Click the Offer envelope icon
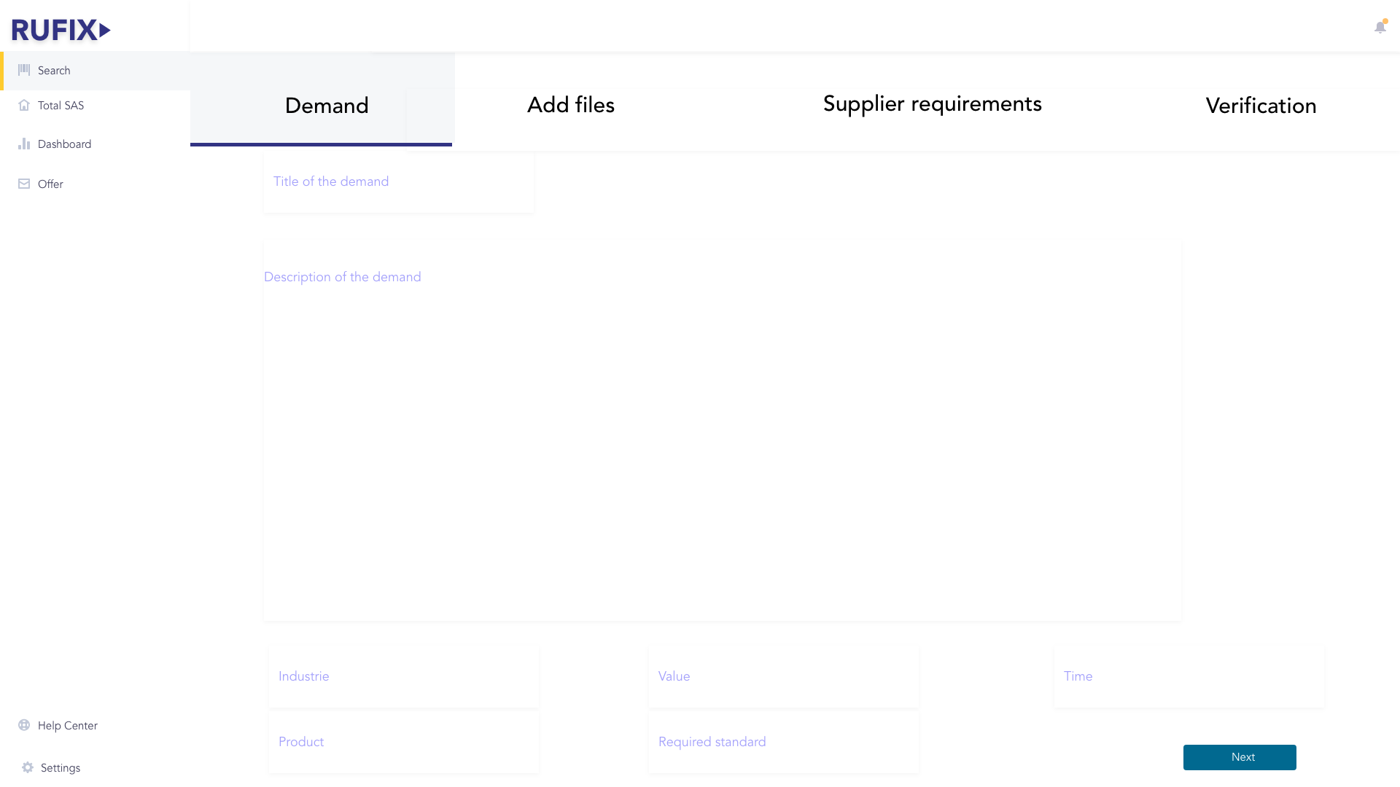The image size is (1400, 787). click(24, 184)
